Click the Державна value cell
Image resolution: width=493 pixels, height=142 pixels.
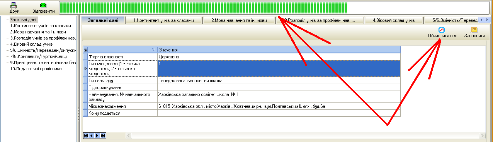[x=279, y=56]
